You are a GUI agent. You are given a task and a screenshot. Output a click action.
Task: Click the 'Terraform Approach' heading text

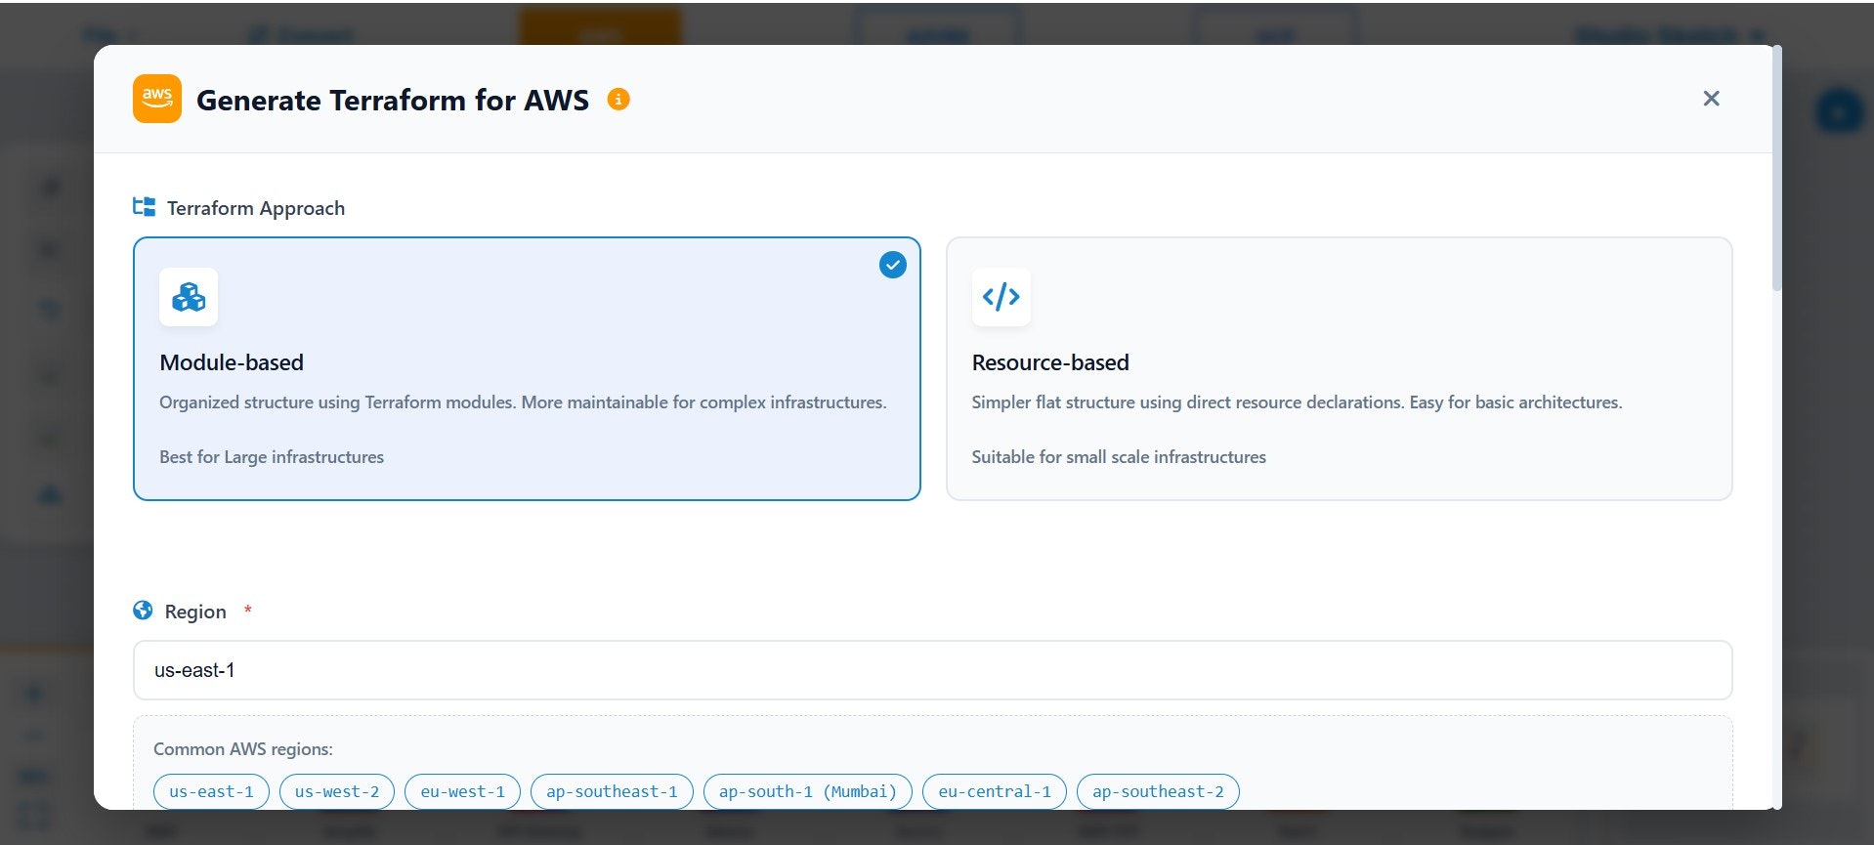click(x=256, y=208)
